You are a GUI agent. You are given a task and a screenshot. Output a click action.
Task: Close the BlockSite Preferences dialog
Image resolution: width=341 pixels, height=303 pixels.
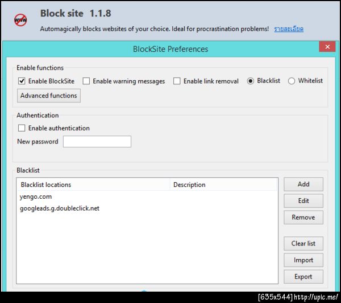[326, 47]
